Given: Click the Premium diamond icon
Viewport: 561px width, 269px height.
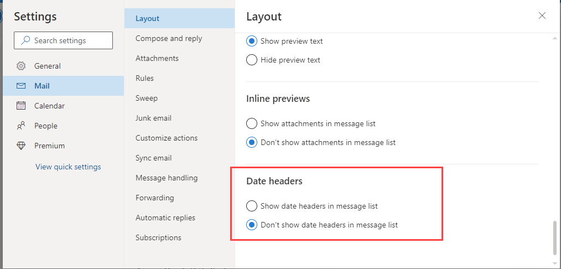Looking at the screenshot, I should coord(21,146).
